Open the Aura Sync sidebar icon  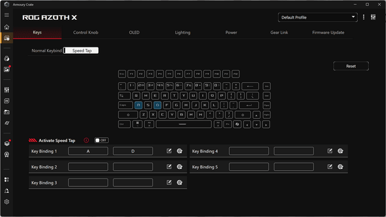7,58
